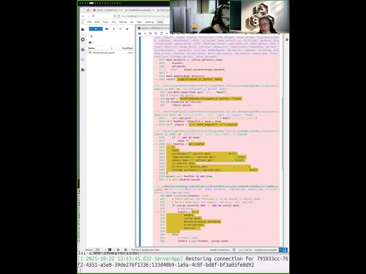Toggle Simple interface mode switch

[97, 250]
